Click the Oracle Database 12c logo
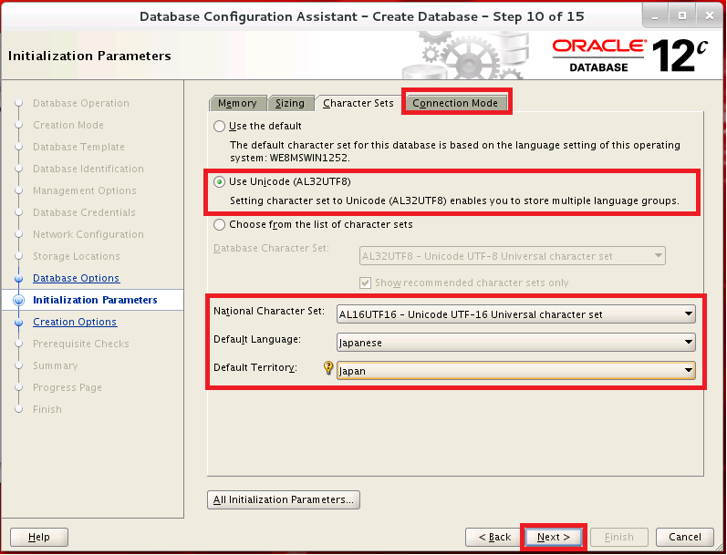This screenshot has height=555, width=727. point(628,55)
